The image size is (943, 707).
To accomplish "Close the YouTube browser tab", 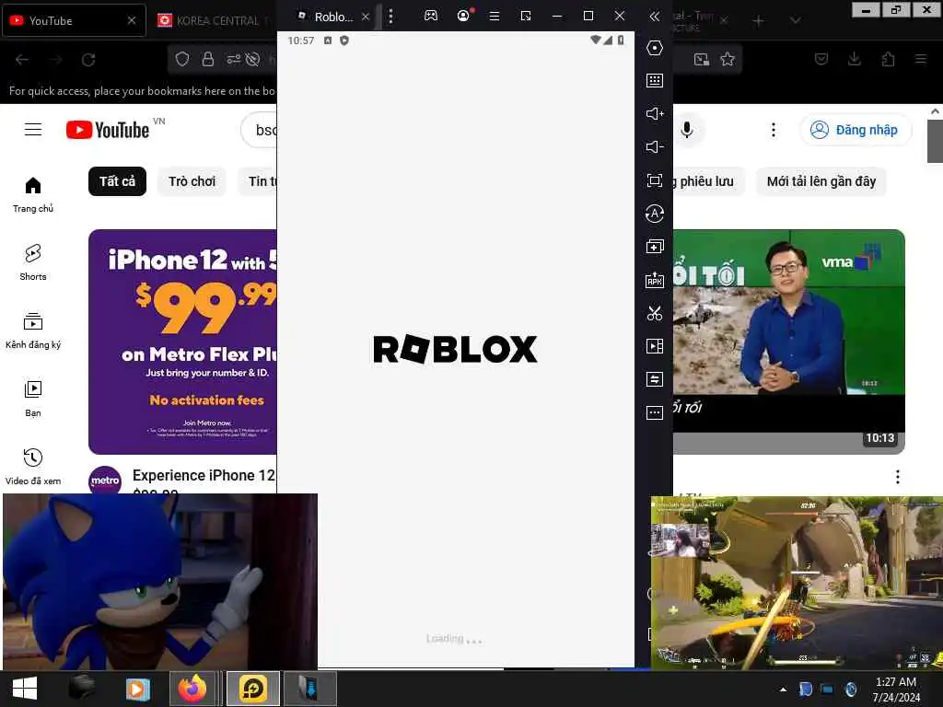I will (131, 20).
